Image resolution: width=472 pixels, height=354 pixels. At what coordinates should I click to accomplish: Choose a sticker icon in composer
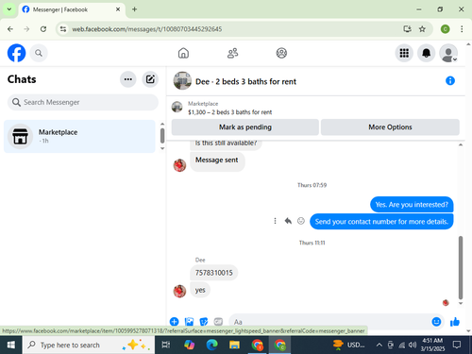(204, 322)
